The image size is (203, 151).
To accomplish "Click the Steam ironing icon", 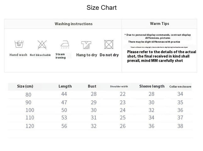I will pos(65,44).
